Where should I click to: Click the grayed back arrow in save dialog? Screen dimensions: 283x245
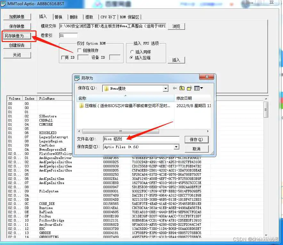pos(174,88)
